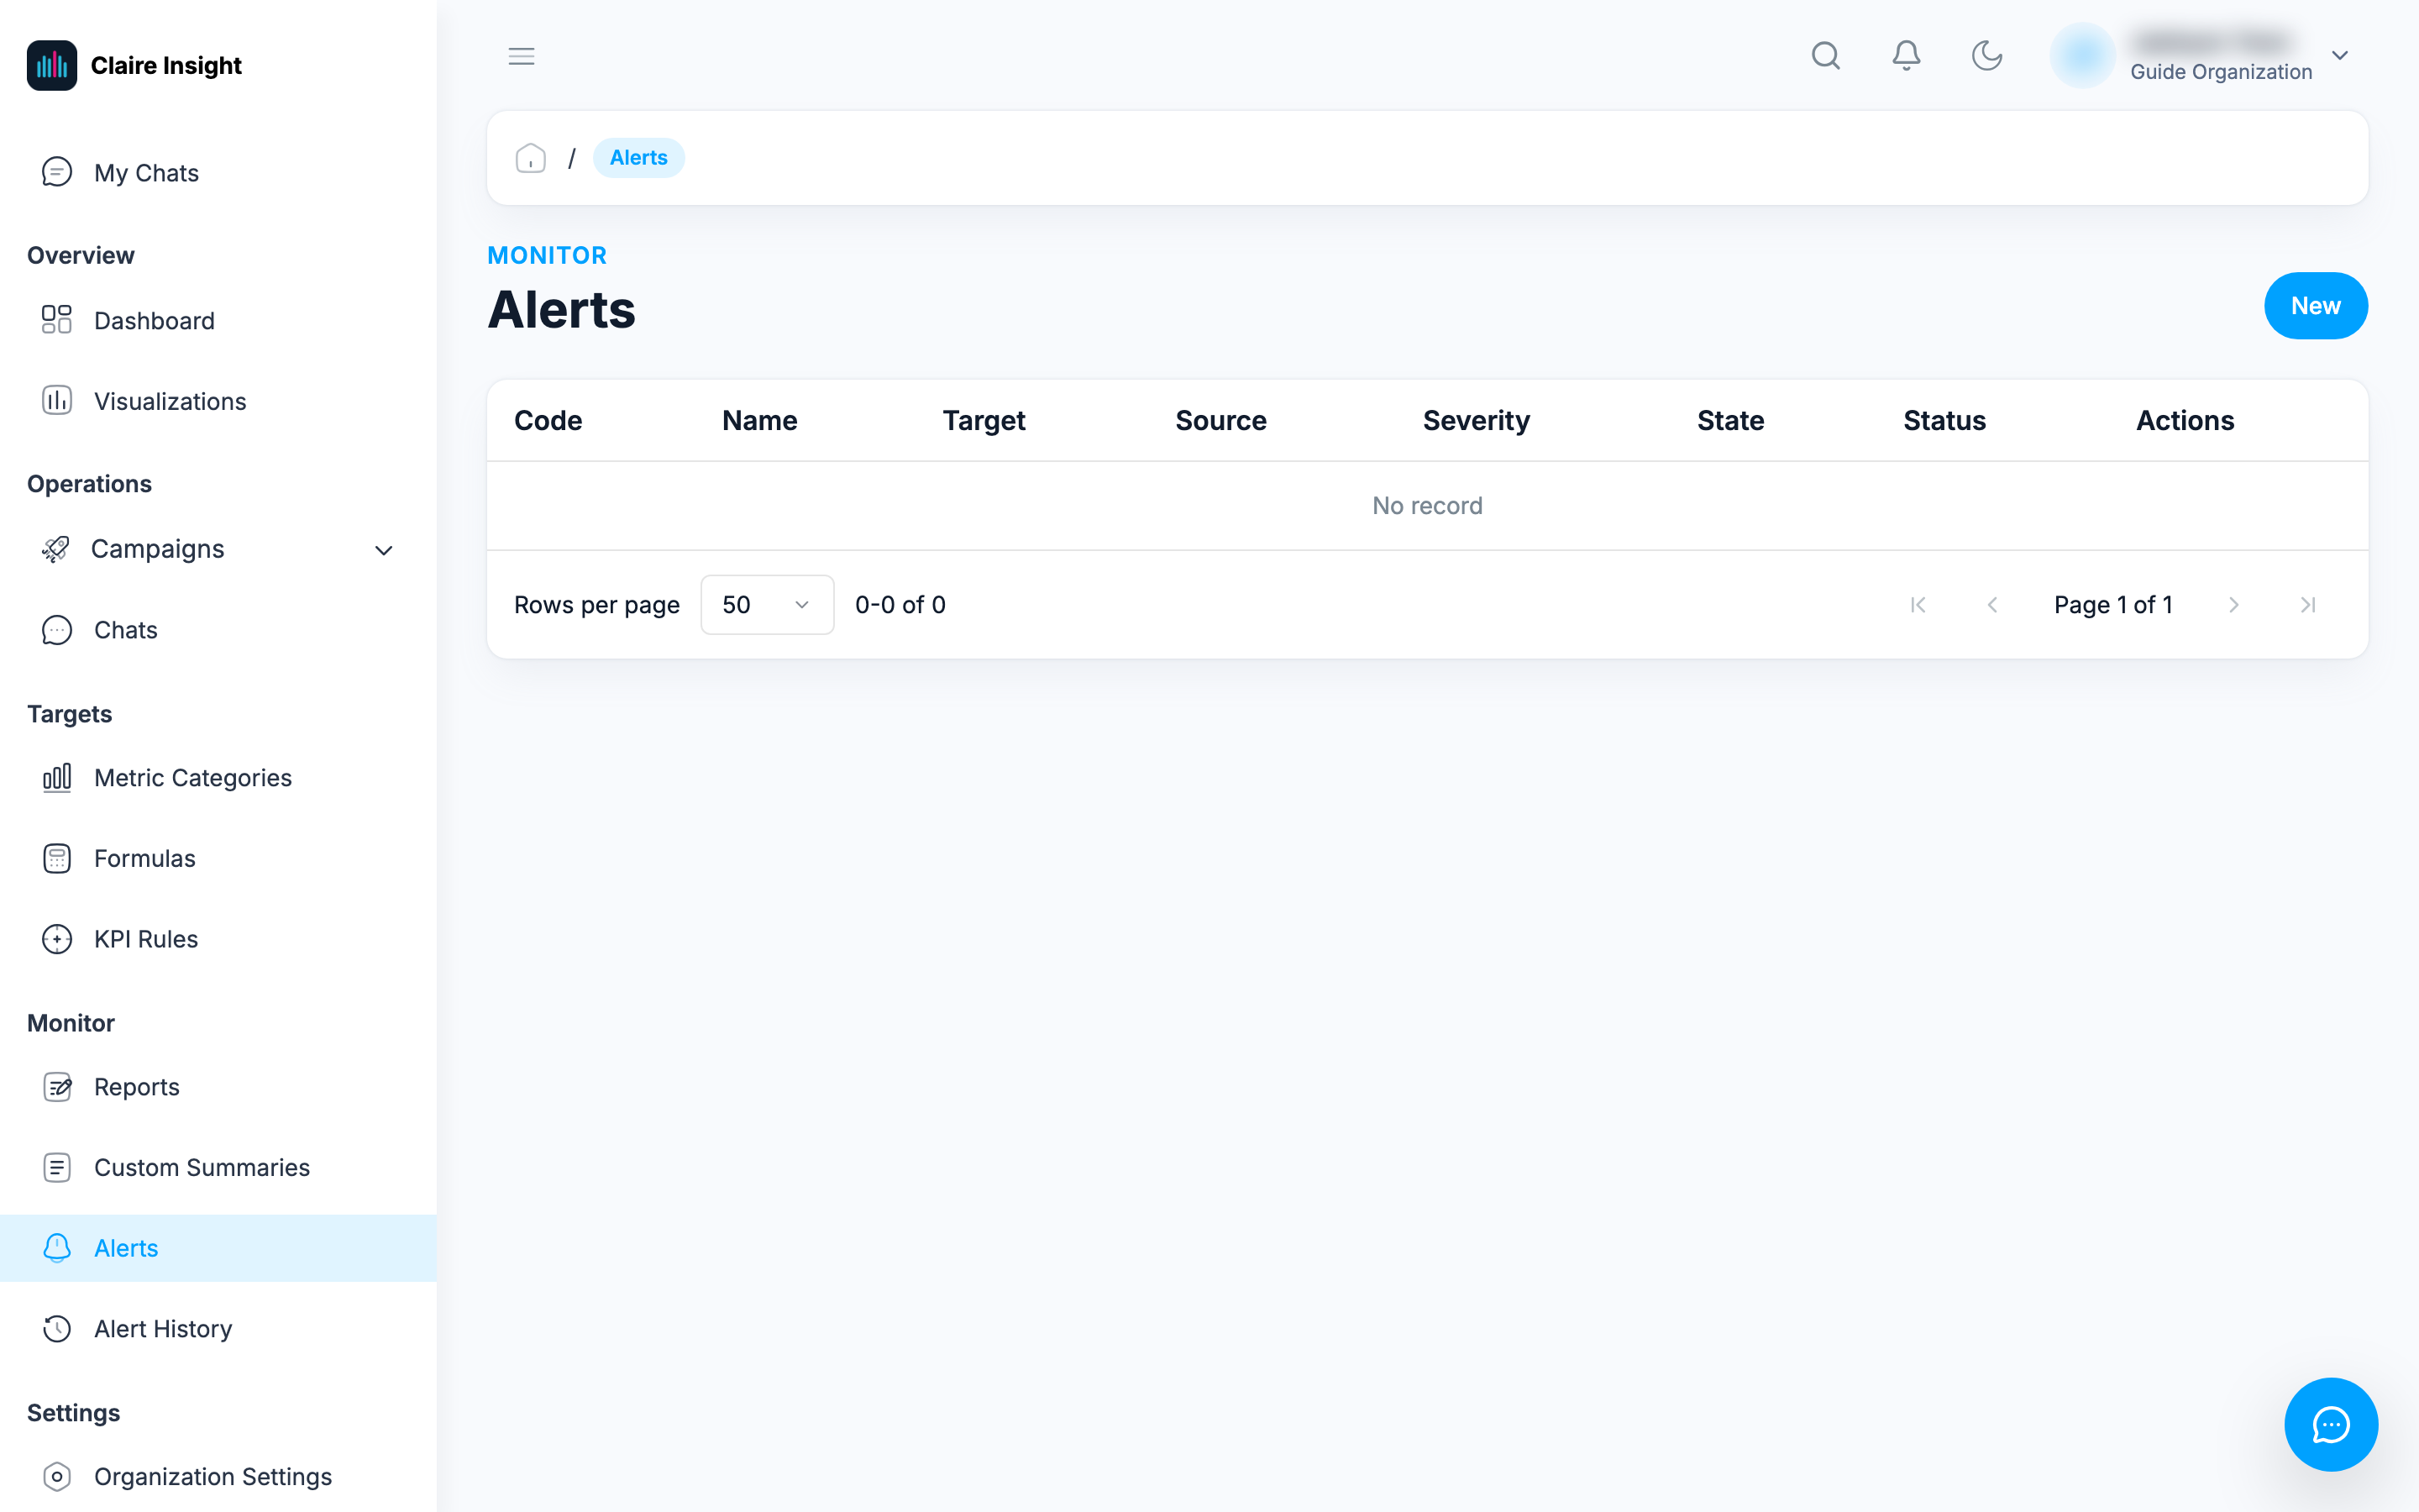Click the Source column header
This screenshot has width=2419, height=1512.
(1220, 420)
